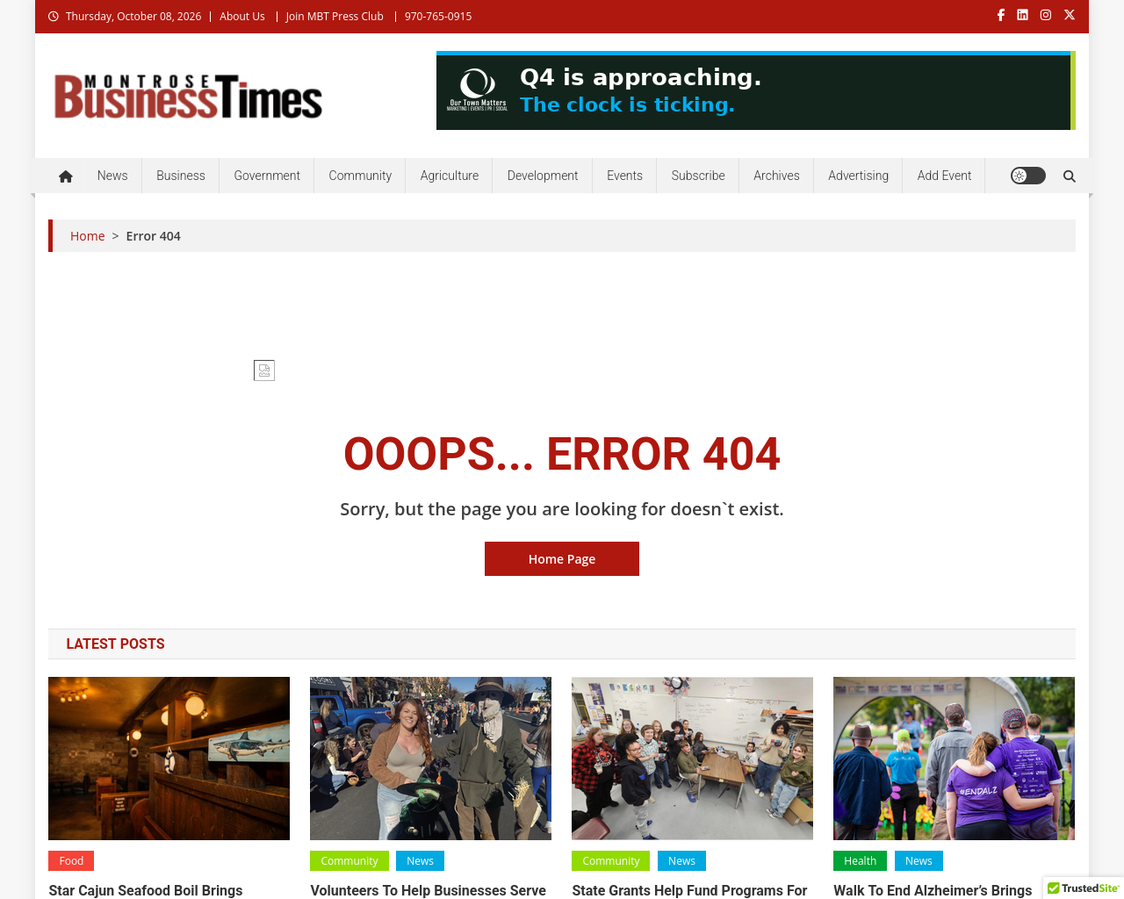The image size is (1124, 899).
Task: Open the search magnifier icon
Action: click(x=1070, y=176)
